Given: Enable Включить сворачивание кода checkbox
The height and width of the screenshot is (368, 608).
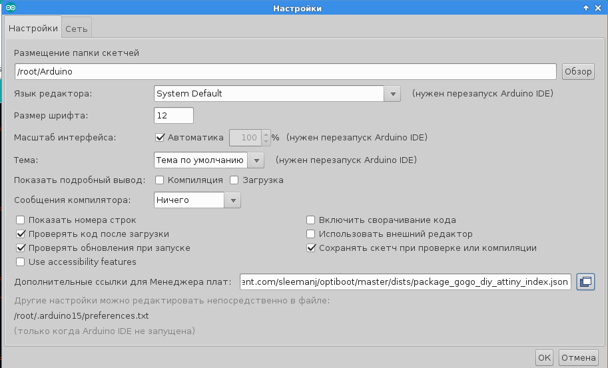Looking at the screenshot, I should click(310, 220).
